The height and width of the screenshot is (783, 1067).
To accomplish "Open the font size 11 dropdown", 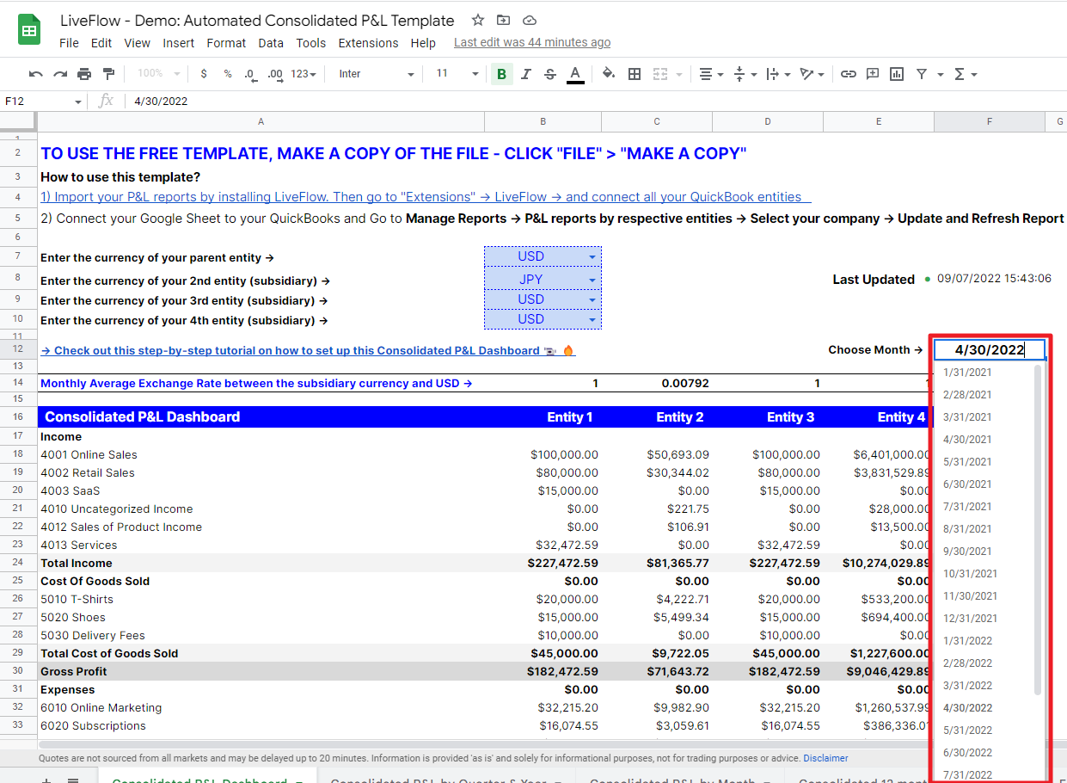I will [457, 74].
